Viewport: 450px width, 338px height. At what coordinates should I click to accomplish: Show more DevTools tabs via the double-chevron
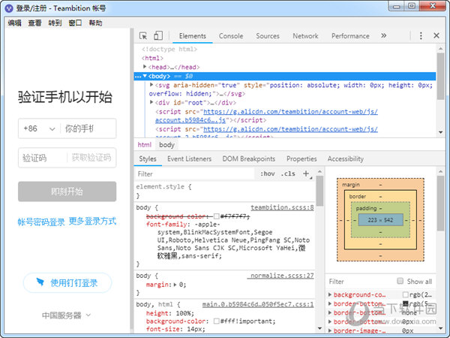[384, 35]
